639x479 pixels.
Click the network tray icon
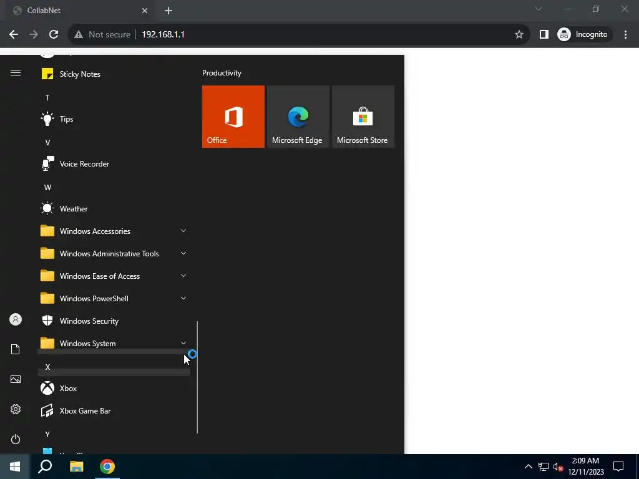[x=544, y=467]
